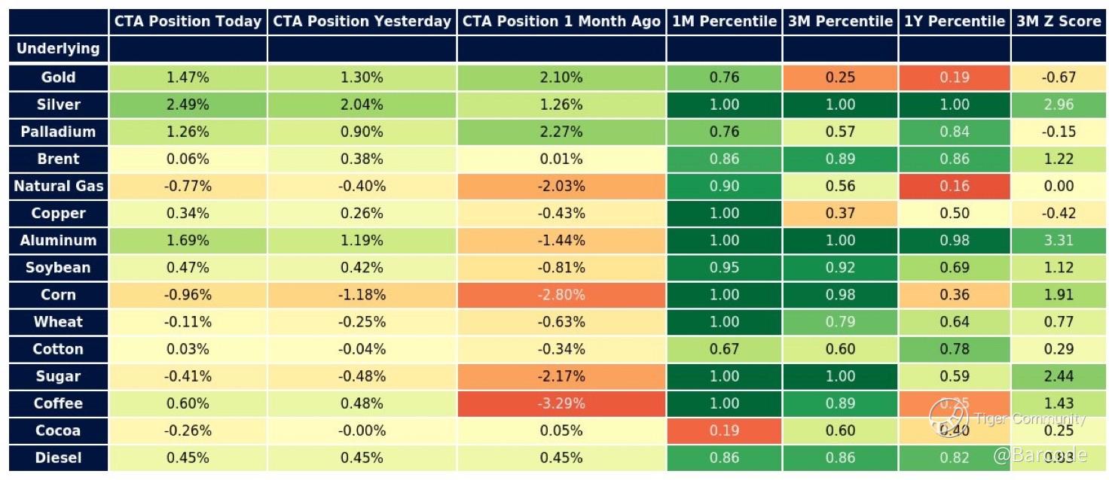The height and width of the screenshot is (480, 1109).
Task: Select Aluminum's 3.31 Z score cell
Action: click(x=1059, y=241)
